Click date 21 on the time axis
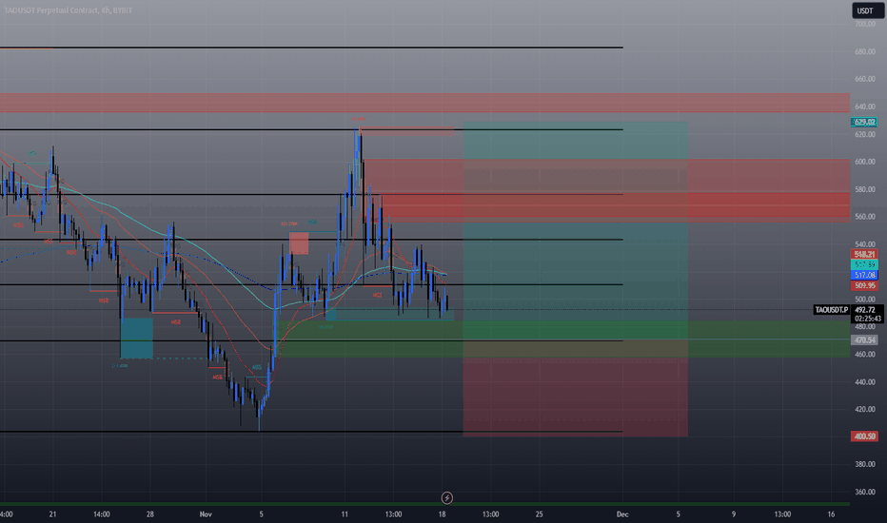 pos(52,513)
